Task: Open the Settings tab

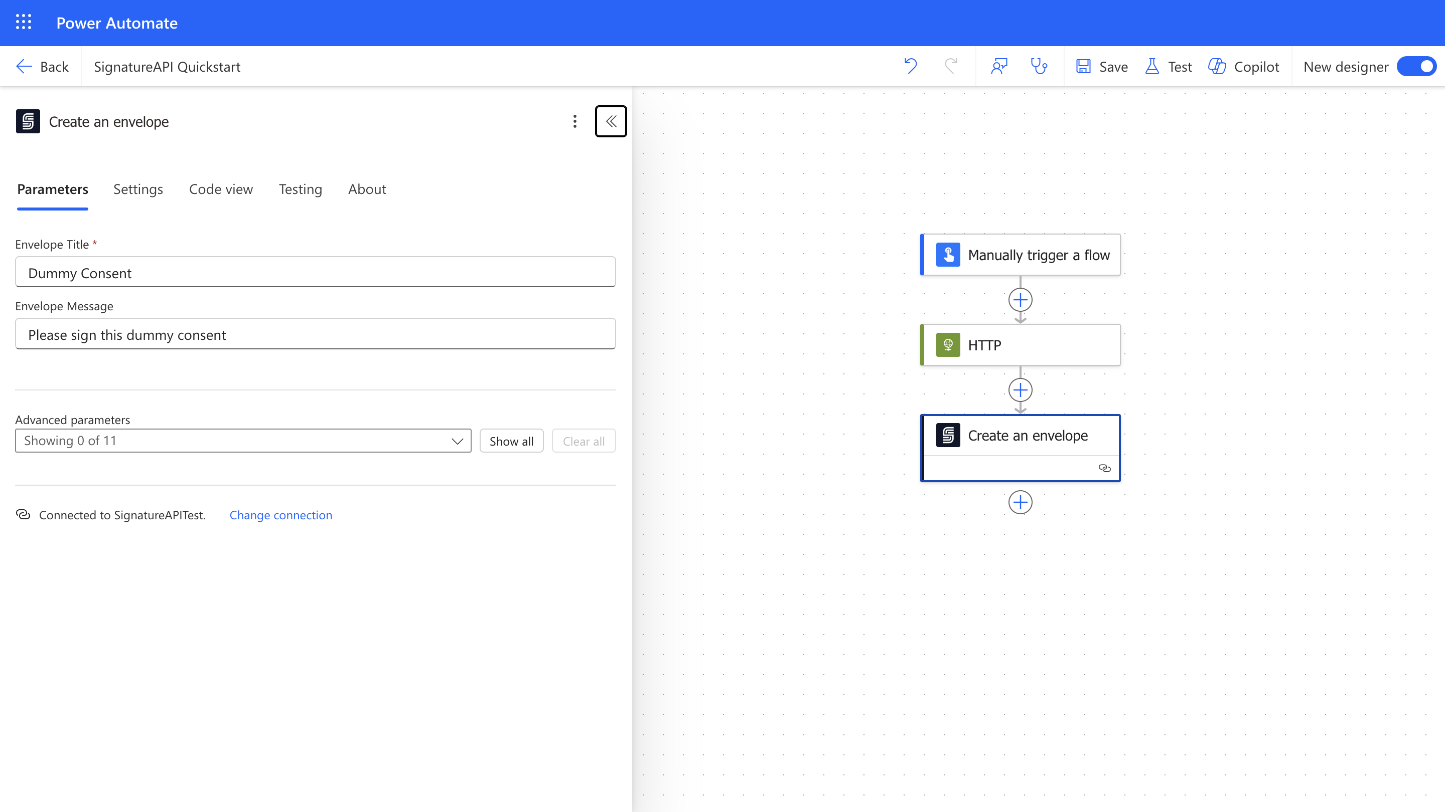Action: click(x=138, y=189)
